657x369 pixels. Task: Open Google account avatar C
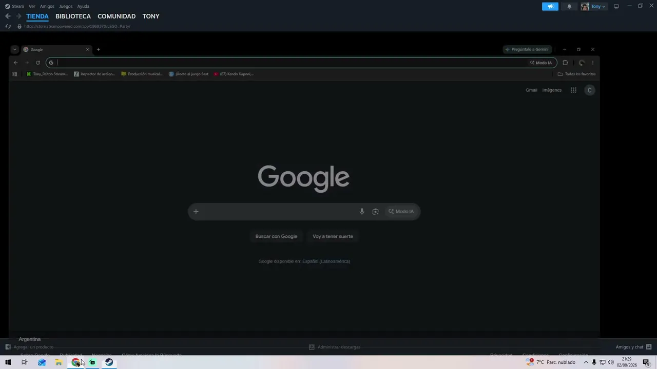tap(589, 90)
